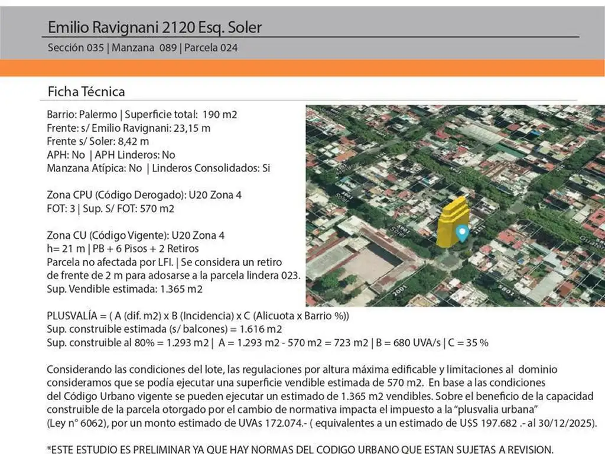
Task: Click the Sección 035 Manzana 089 subtitle
Action: (143, 48)
